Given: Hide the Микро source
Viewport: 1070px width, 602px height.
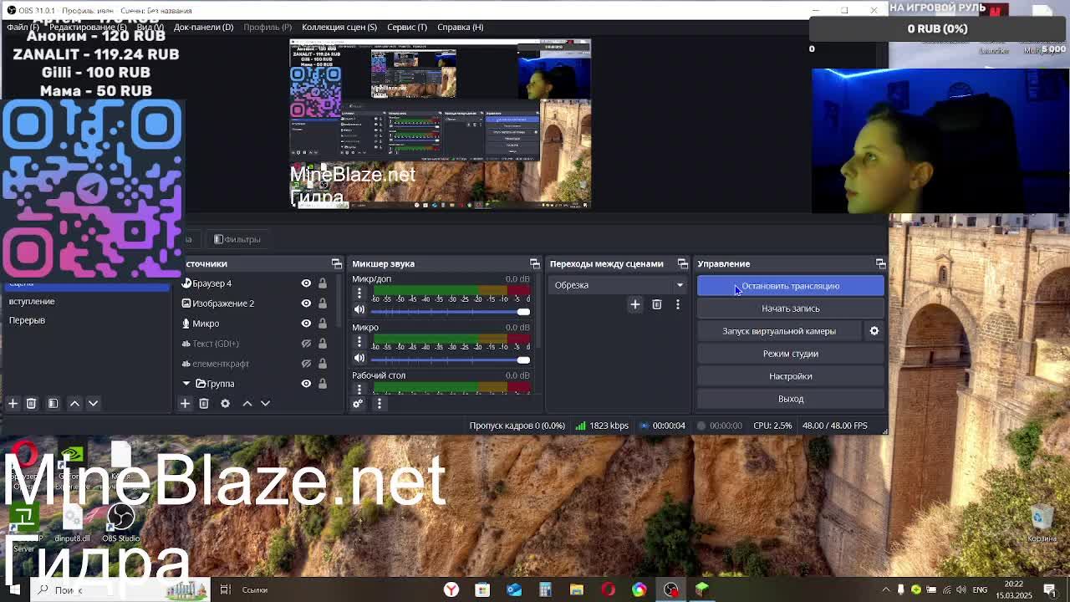Looking at the screenshot, I should [x=306, y=324].
